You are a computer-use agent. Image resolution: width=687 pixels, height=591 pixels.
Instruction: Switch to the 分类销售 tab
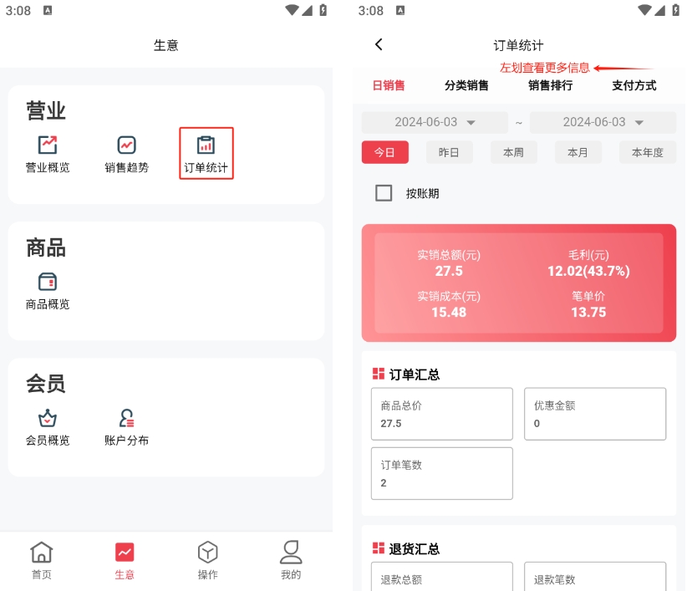(x=466, y=85)
